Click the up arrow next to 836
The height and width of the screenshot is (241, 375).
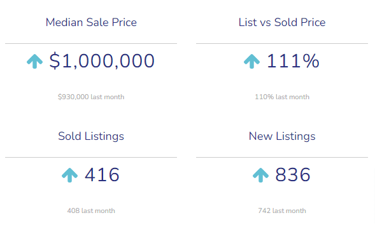(x=260, y=175)
